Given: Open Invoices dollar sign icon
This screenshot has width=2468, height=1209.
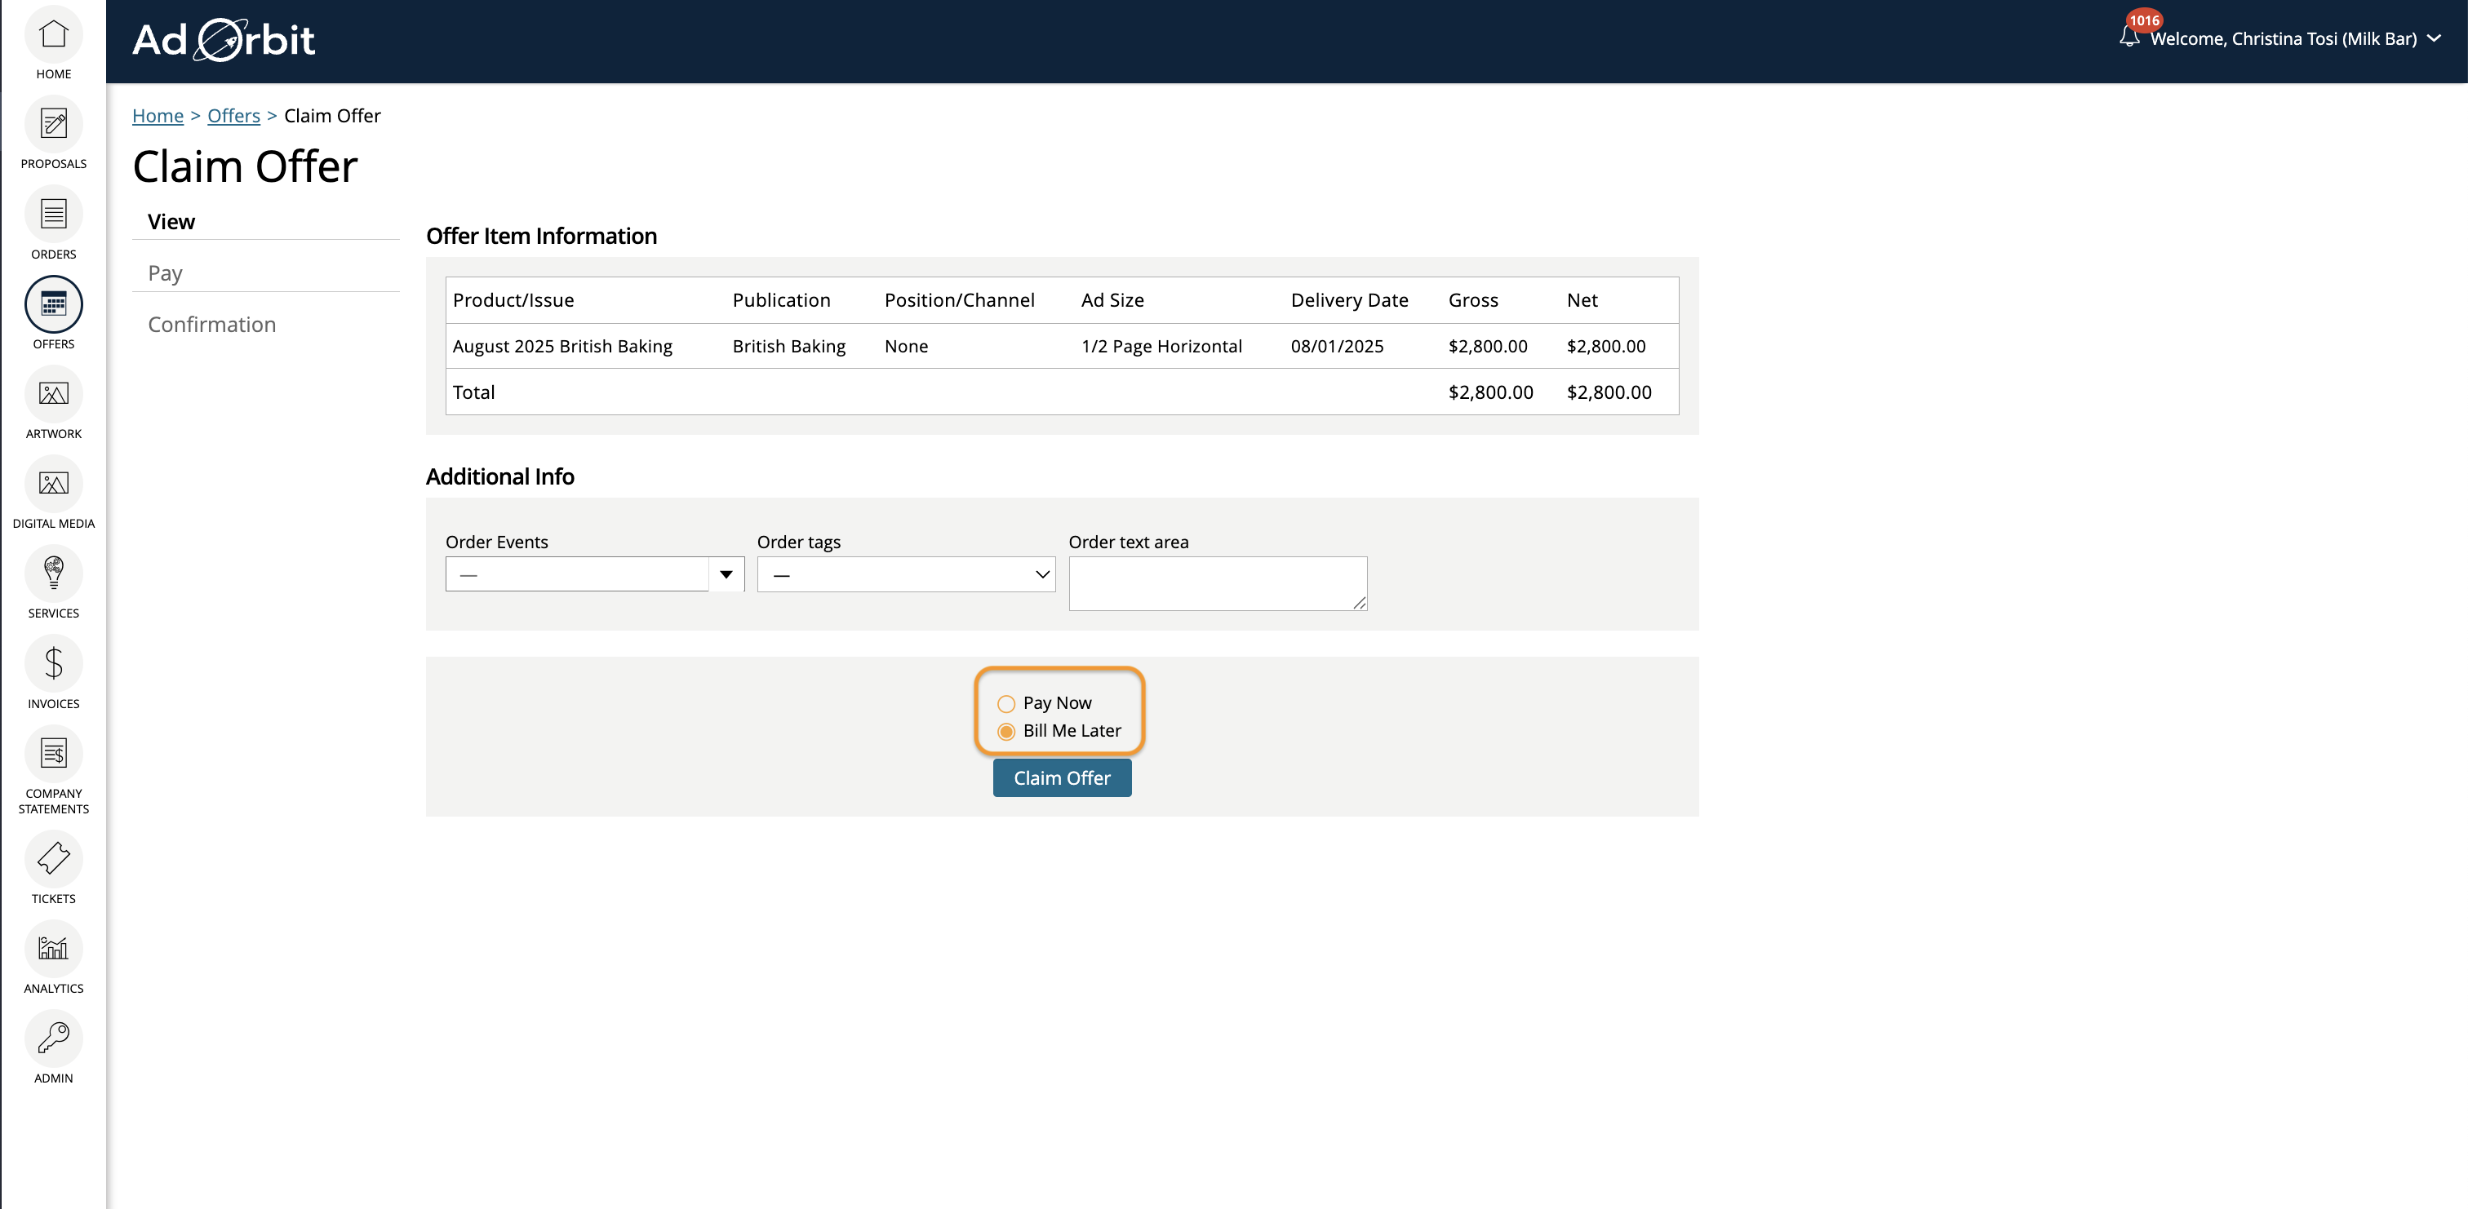Looking at the screenshot, I should [54, 663].
